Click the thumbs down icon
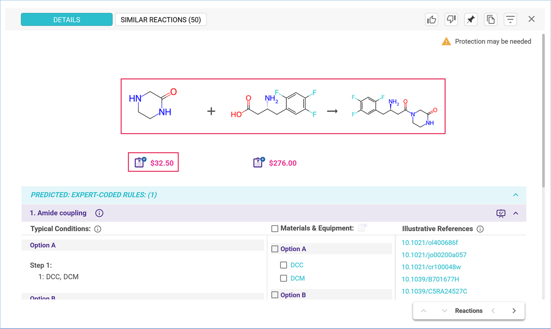The image size is (551, 329). click(451, 19)
